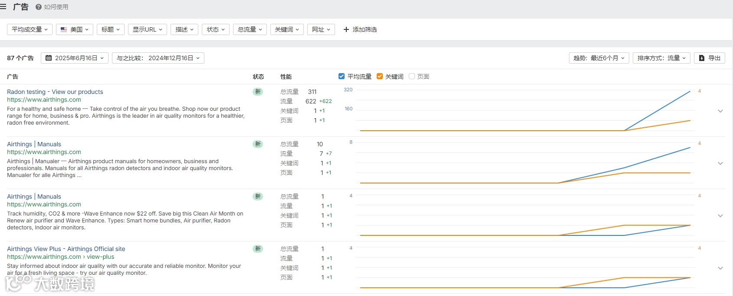The height and width of the screenshot is (296, 733).
Task: Click the +7 change value
Action: (x=329, y=154)
